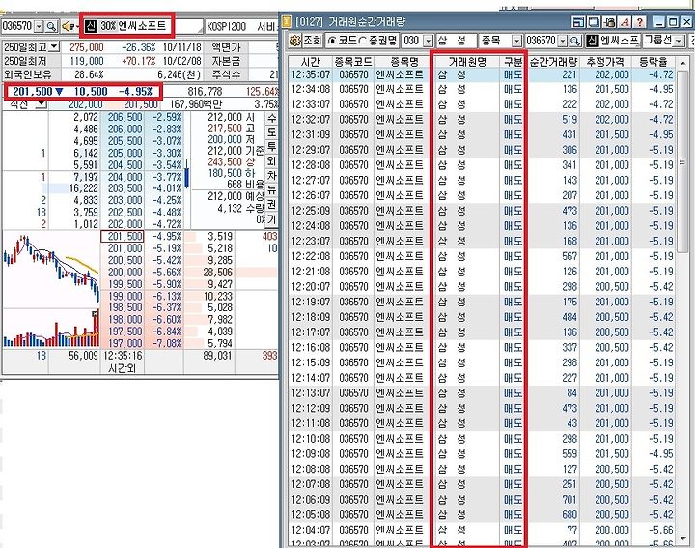Click the 외국인보유 percentage 28.64%
The image size is (695, 548).
pos(89,74)
